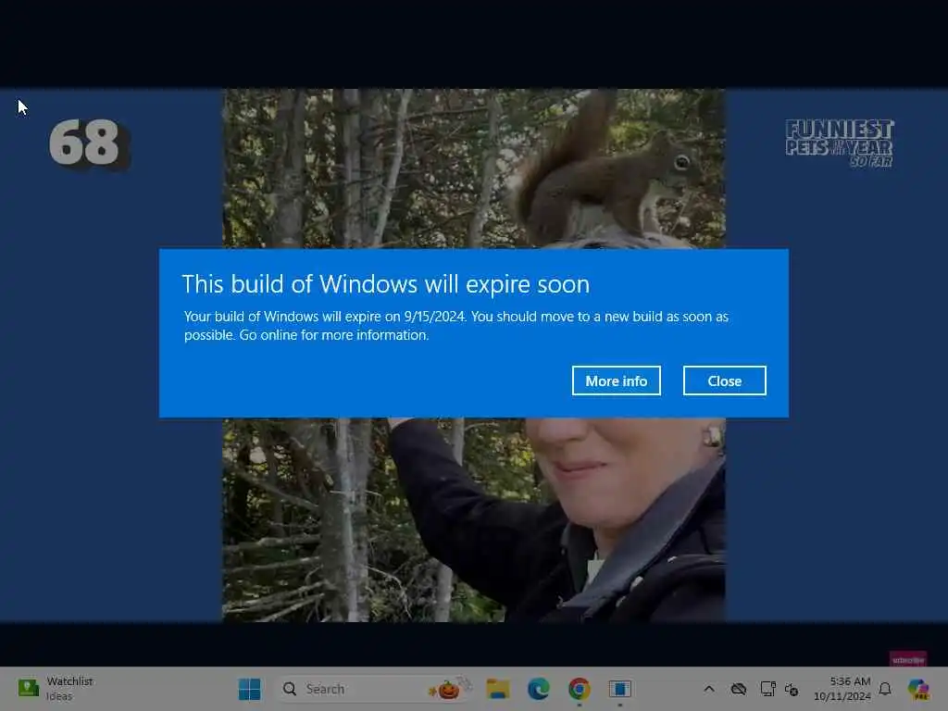The height and width of the screenshot is (711, 948).
Task: Open File Explorer from the taskbar
Action: click(497, 689)
